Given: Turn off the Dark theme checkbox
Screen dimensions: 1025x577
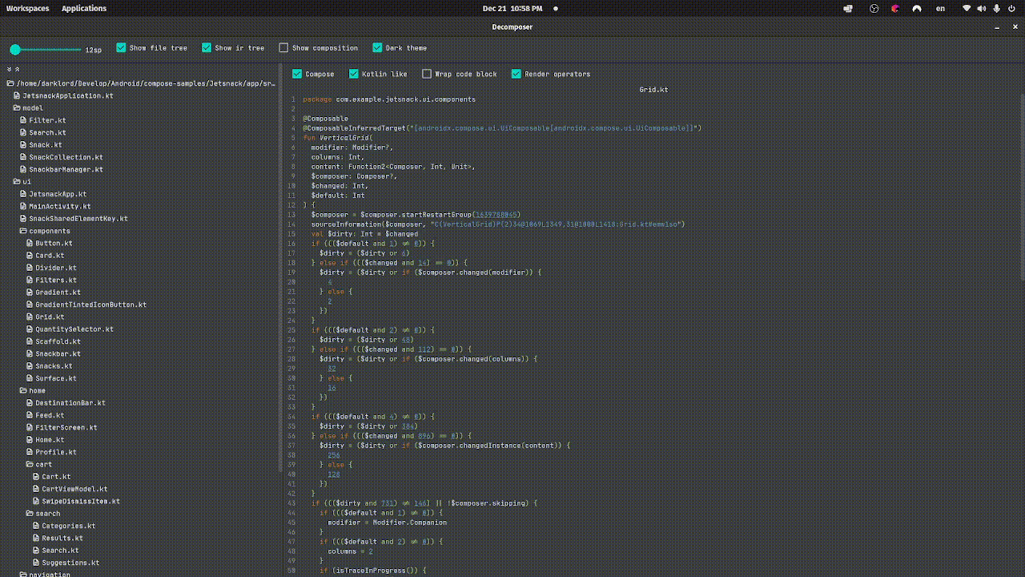Looking at the screenshot, I should tap(378, 48).
